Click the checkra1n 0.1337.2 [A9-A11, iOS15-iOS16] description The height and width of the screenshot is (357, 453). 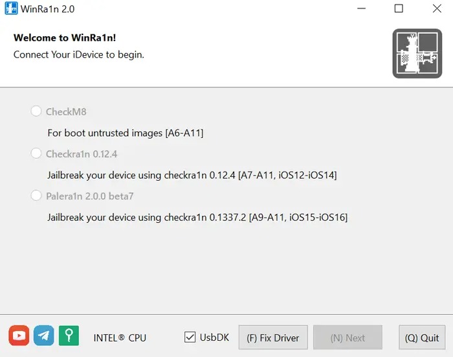tap(197, 218)
